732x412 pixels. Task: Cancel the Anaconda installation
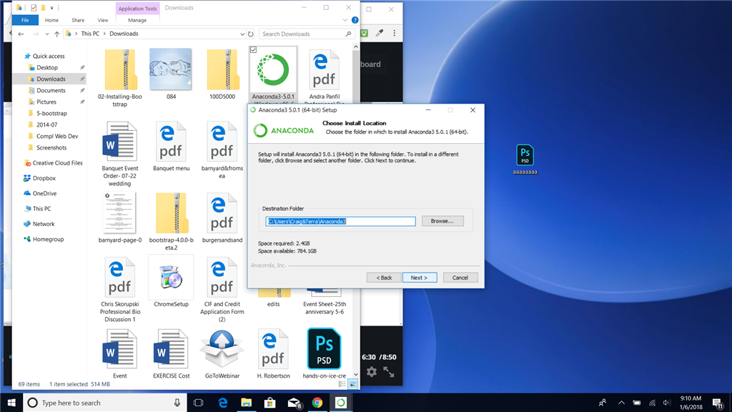[x=460, y=278]
